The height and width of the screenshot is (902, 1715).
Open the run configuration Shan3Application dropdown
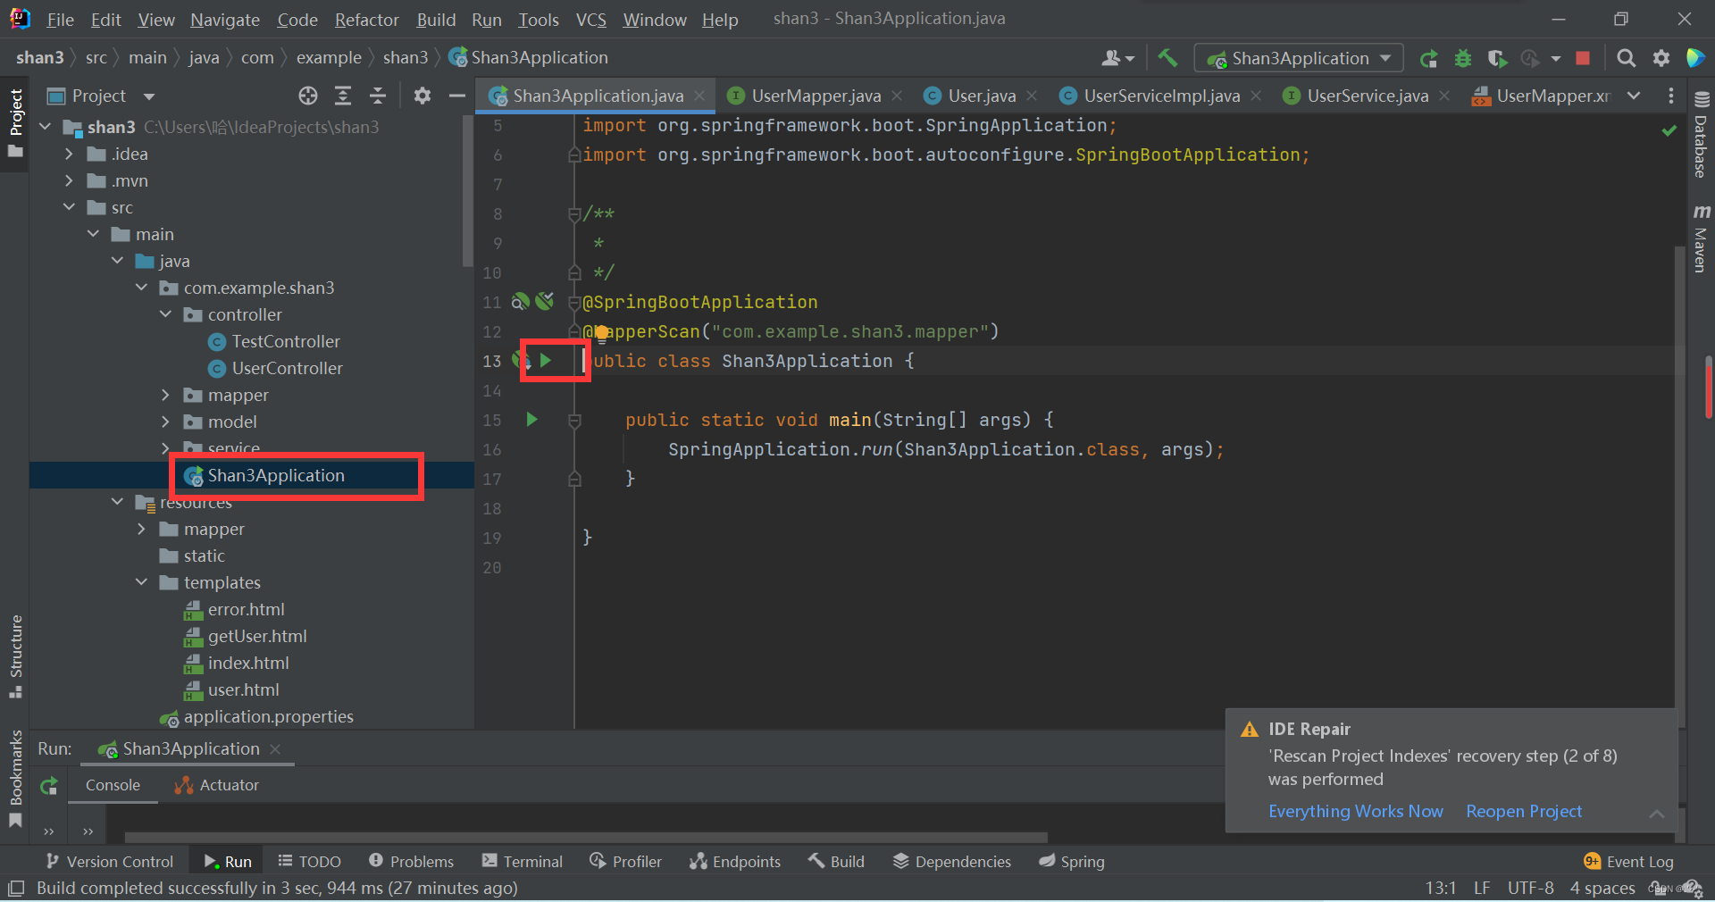[x=1299, y=58]
